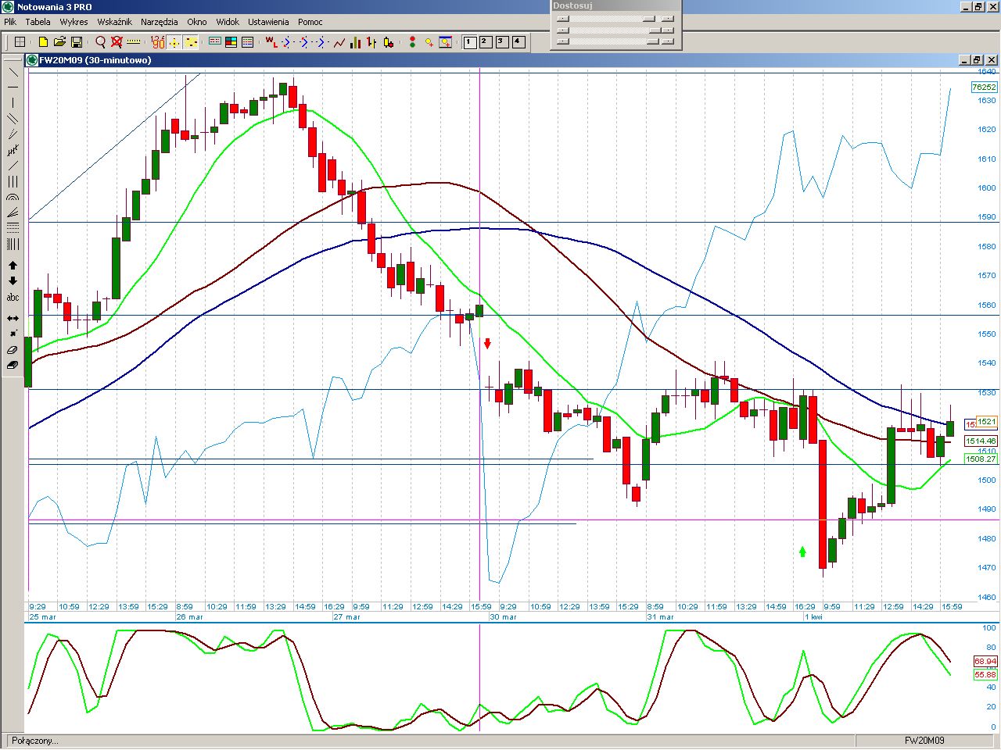Open the Plik menu
This screenshot has width=1001, height=750.
tap(10, 22)
